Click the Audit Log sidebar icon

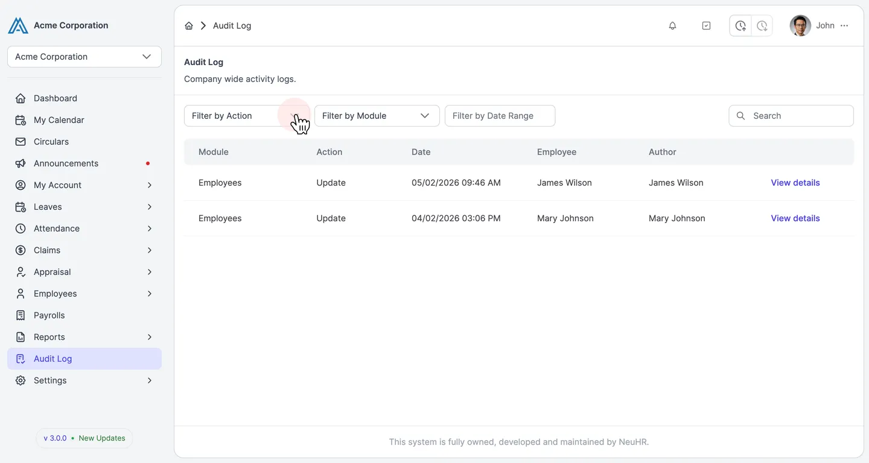pos(21,359)
